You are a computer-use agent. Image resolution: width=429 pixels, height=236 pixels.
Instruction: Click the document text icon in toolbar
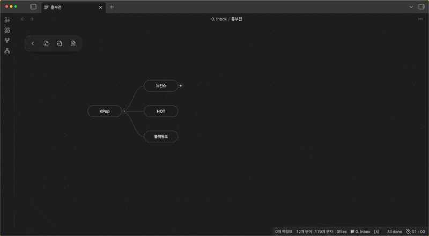pos(73,43)
